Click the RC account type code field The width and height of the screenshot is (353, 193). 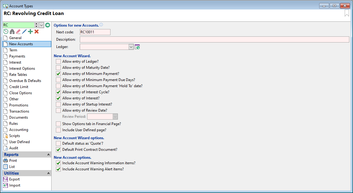point(18,25)
